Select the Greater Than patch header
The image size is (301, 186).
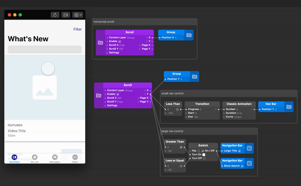pyautogui.click(x=175, y=141)
